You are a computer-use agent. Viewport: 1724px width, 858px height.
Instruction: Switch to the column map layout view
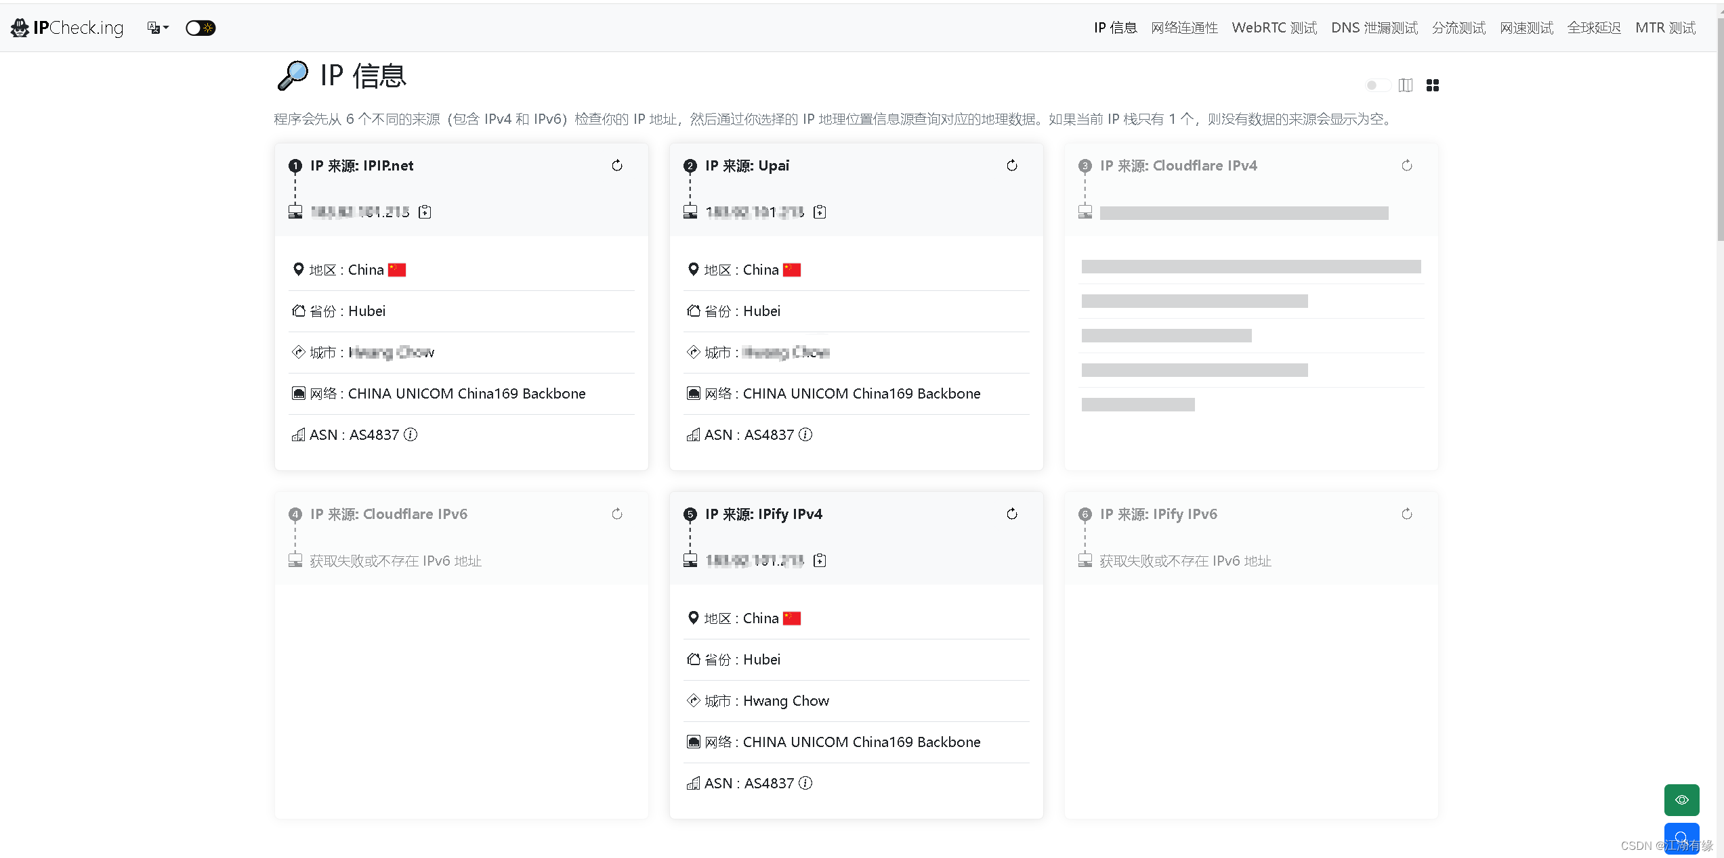pyautogui.click(x=1406, y=85)
